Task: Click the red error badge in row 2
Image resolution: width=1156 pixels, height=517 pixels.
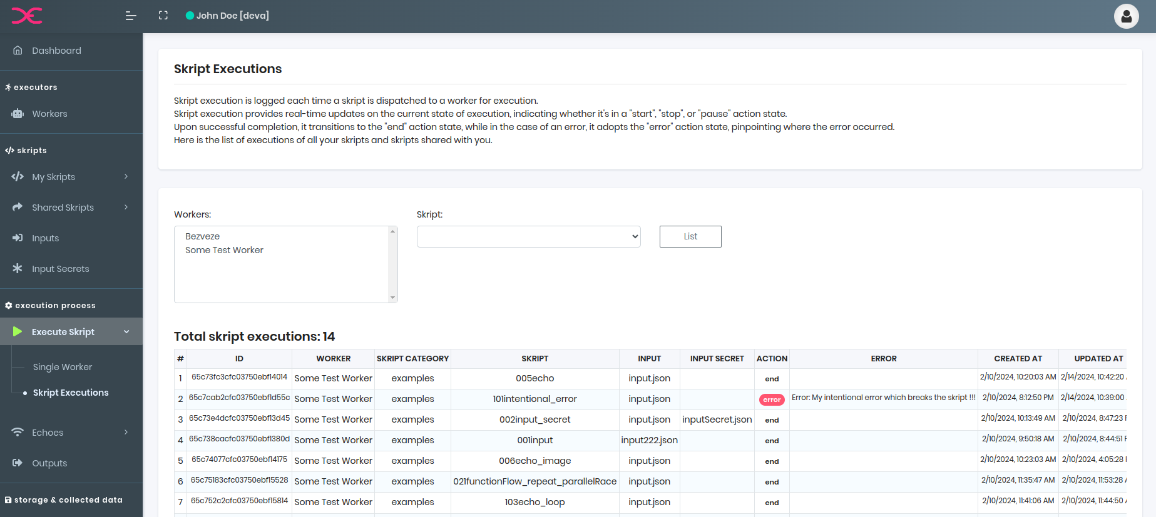Action: 772,400
